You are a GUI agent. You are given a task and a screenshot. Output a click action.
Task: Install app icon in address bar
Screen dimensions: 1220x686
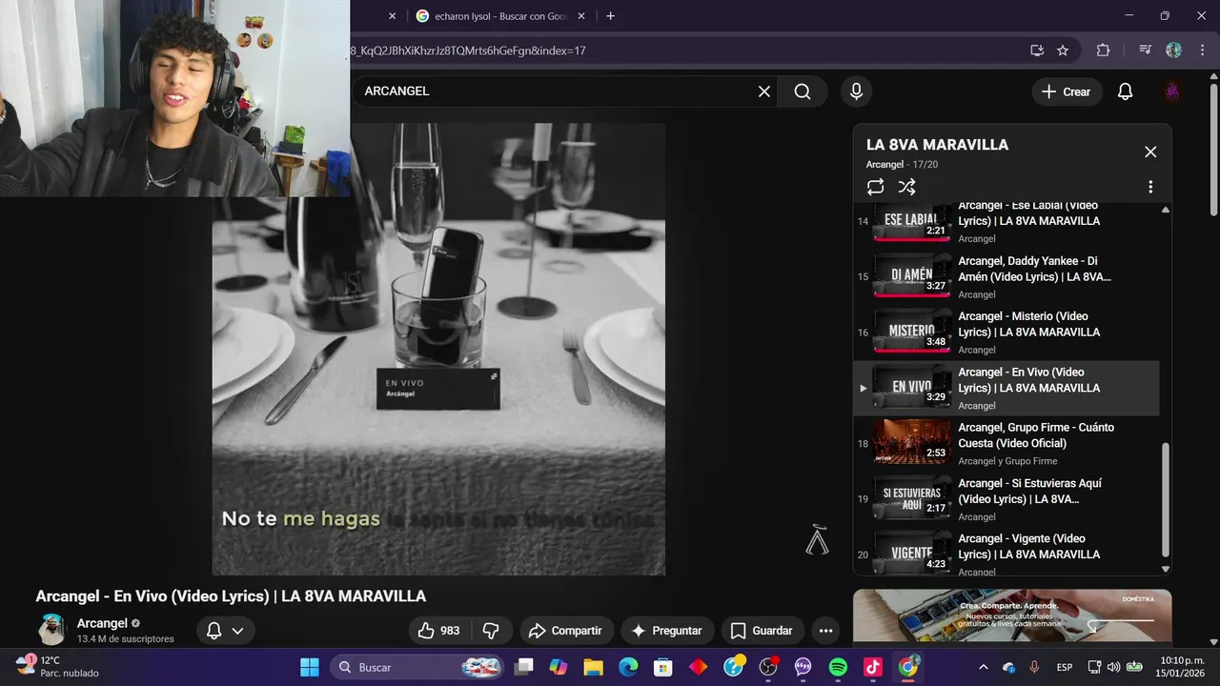coord(1037,50)
